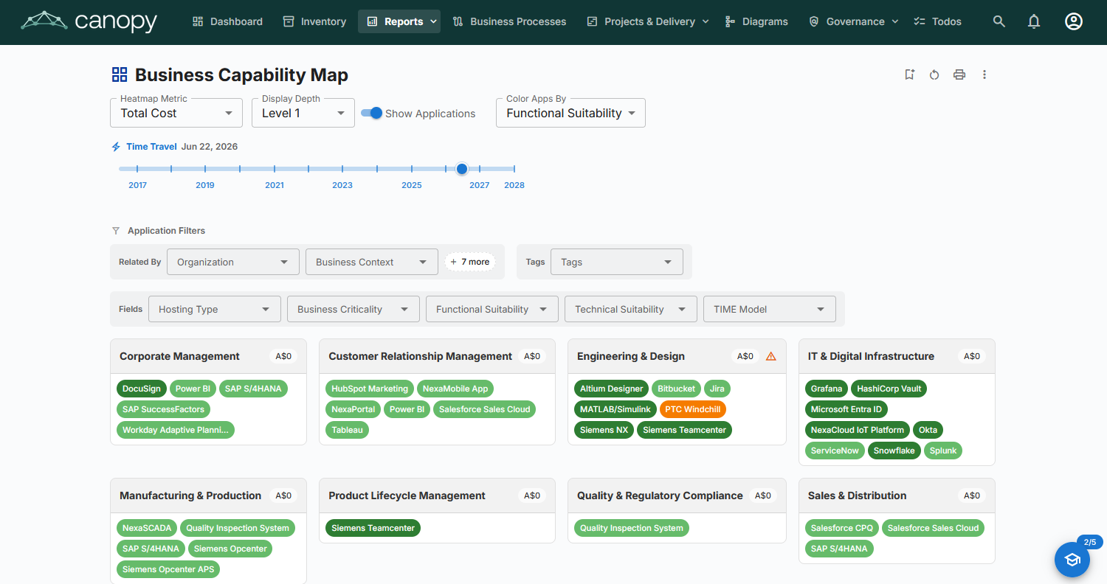Open Todos menu

point(937,21)
